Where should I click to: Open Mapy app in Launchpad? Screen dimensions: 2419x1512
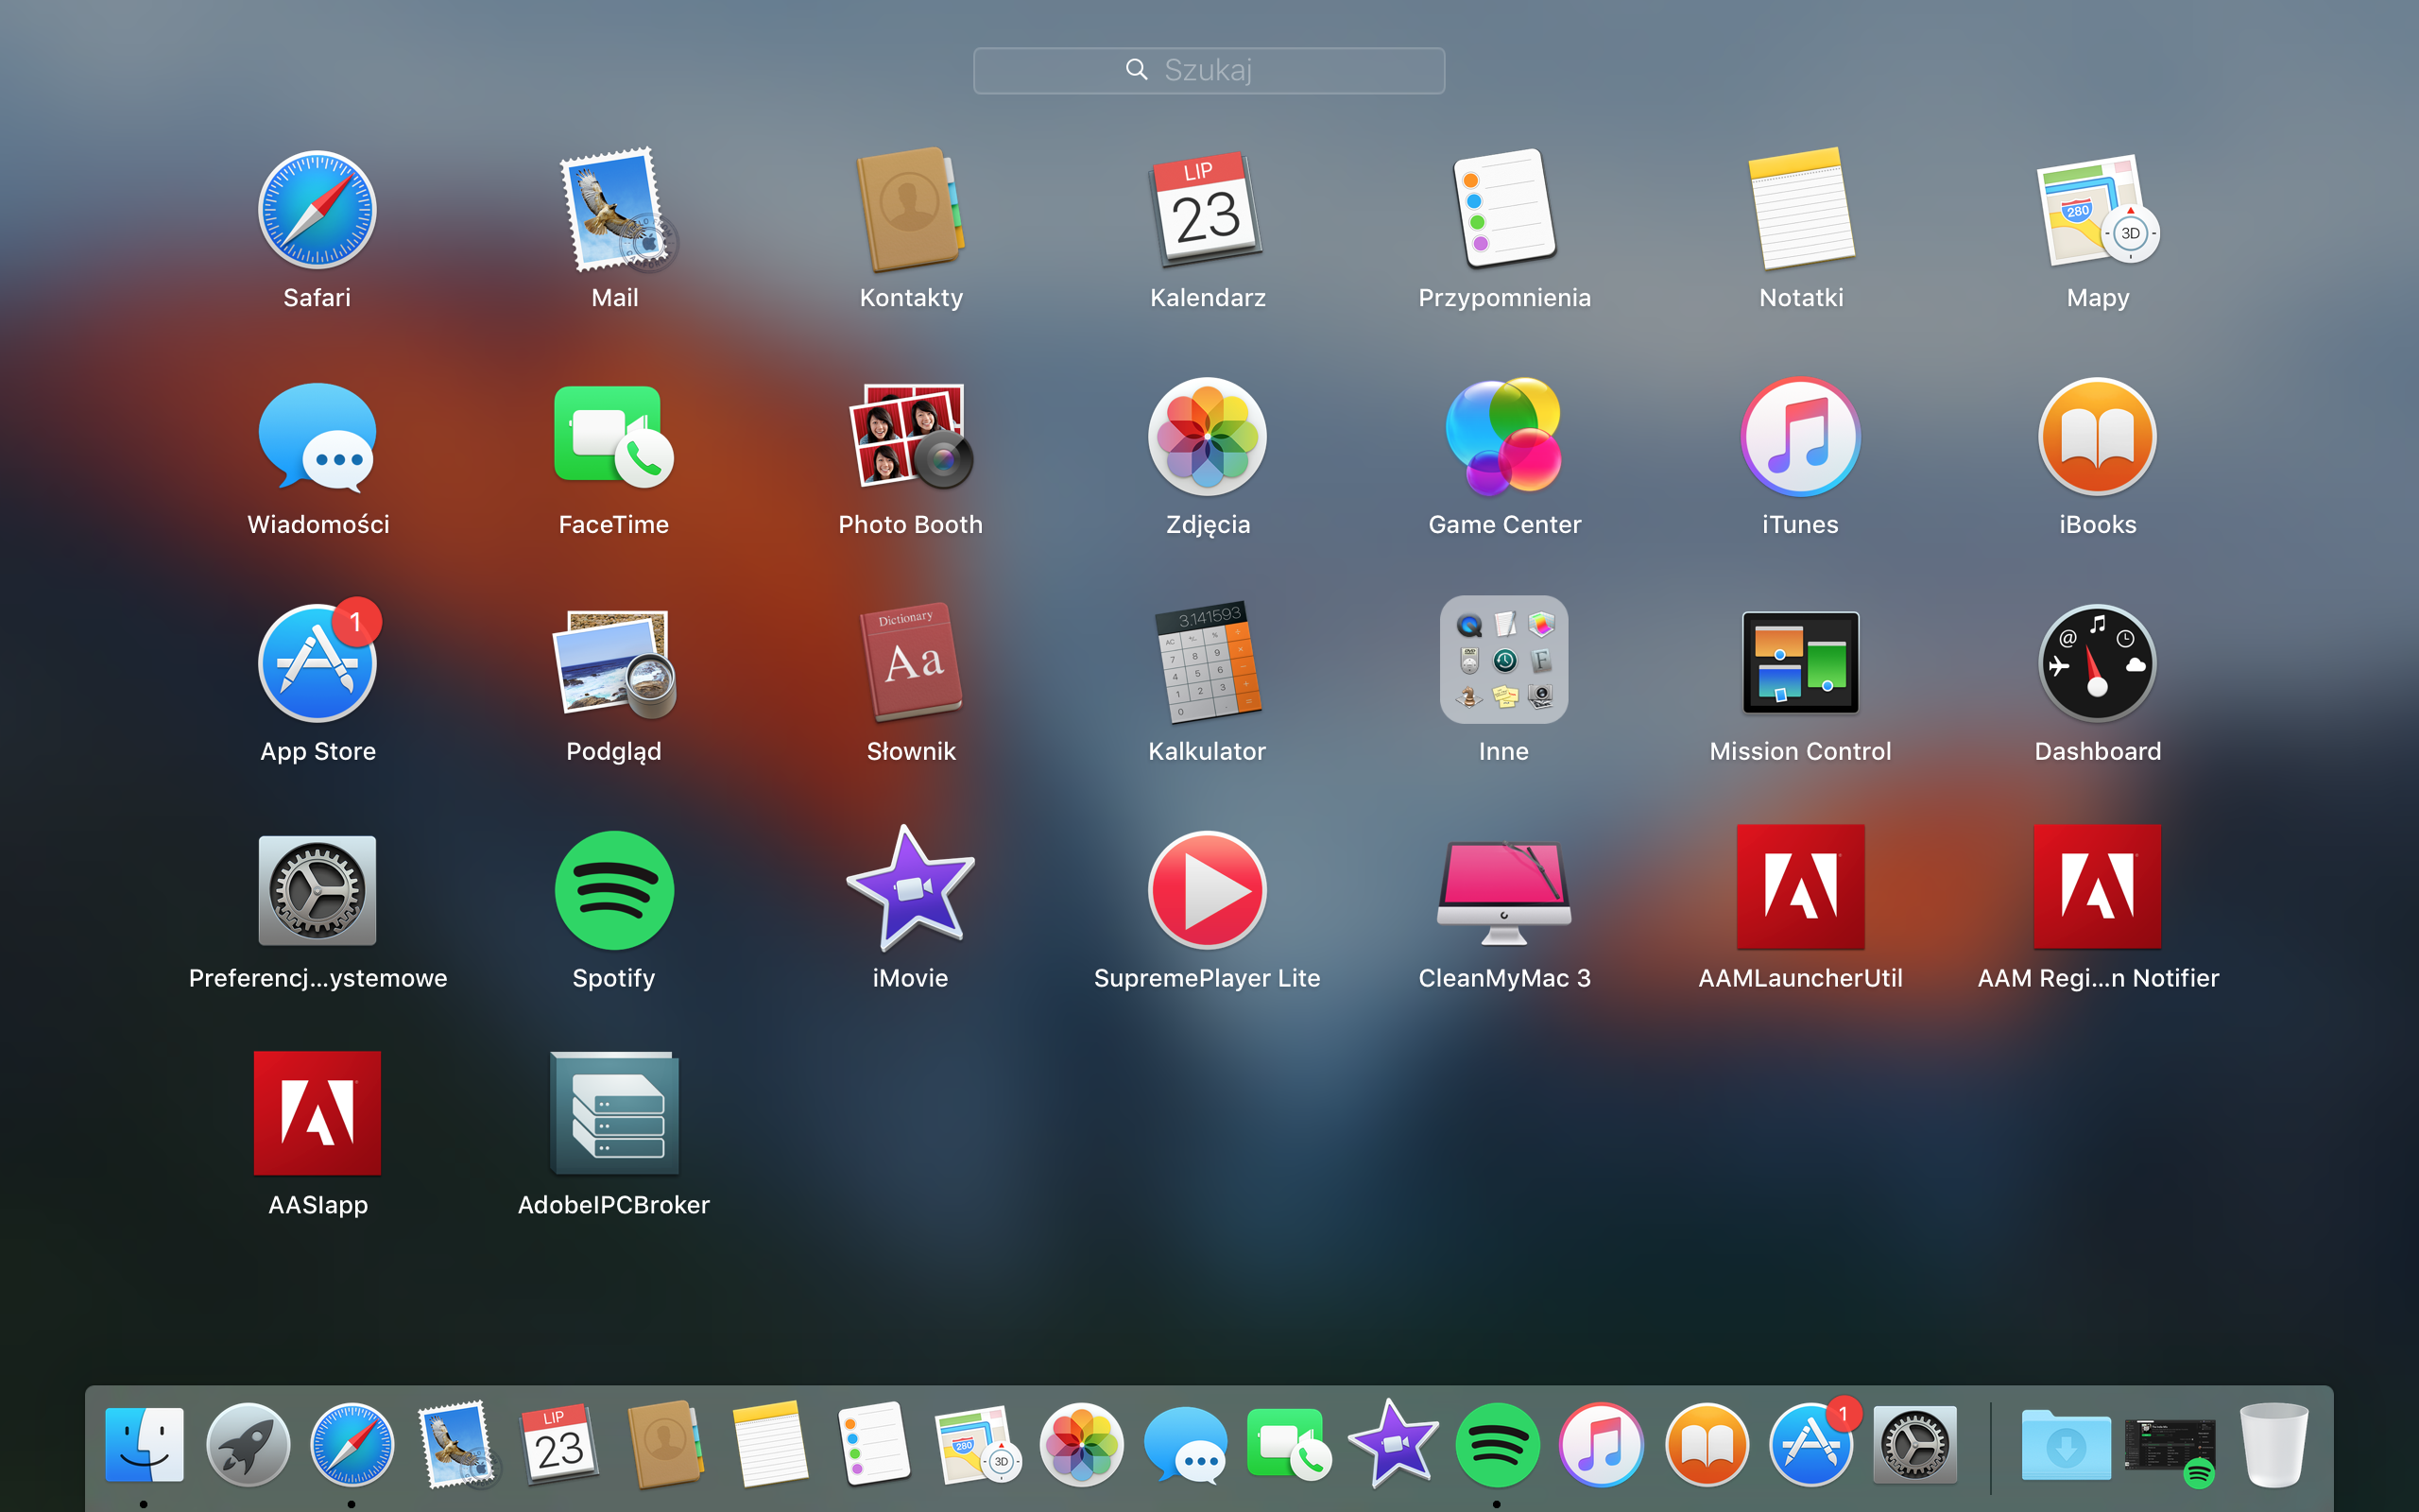coord(2098,210)
